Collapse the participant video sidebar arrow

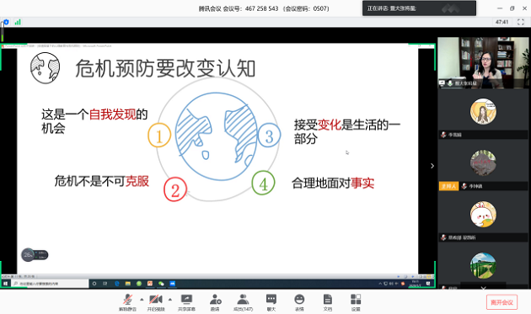[432, 166]
